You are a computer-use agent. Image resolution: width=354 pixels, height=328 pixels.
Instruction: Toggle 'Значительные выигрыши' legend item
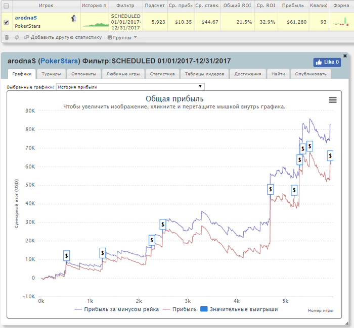click(239, 309)
